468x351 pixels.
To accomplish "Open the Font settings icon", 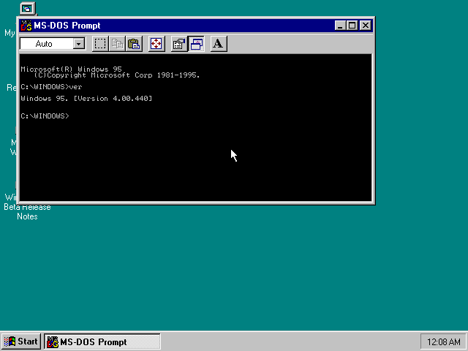I will (x=219, y=44).
